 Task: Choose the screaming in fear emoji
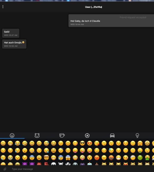coord(68,158)
